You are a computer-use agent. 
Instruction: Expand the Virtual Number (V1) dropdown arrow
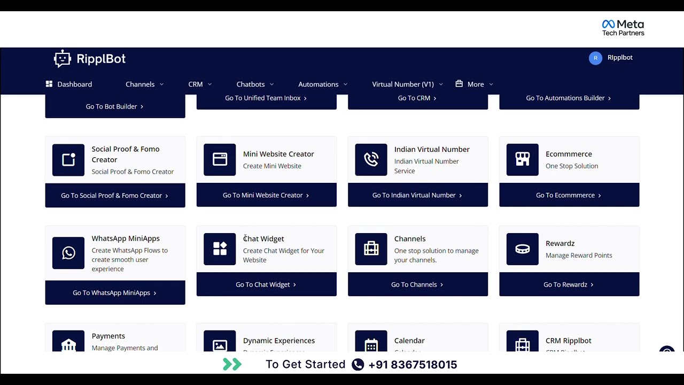(x=440, y=84)
